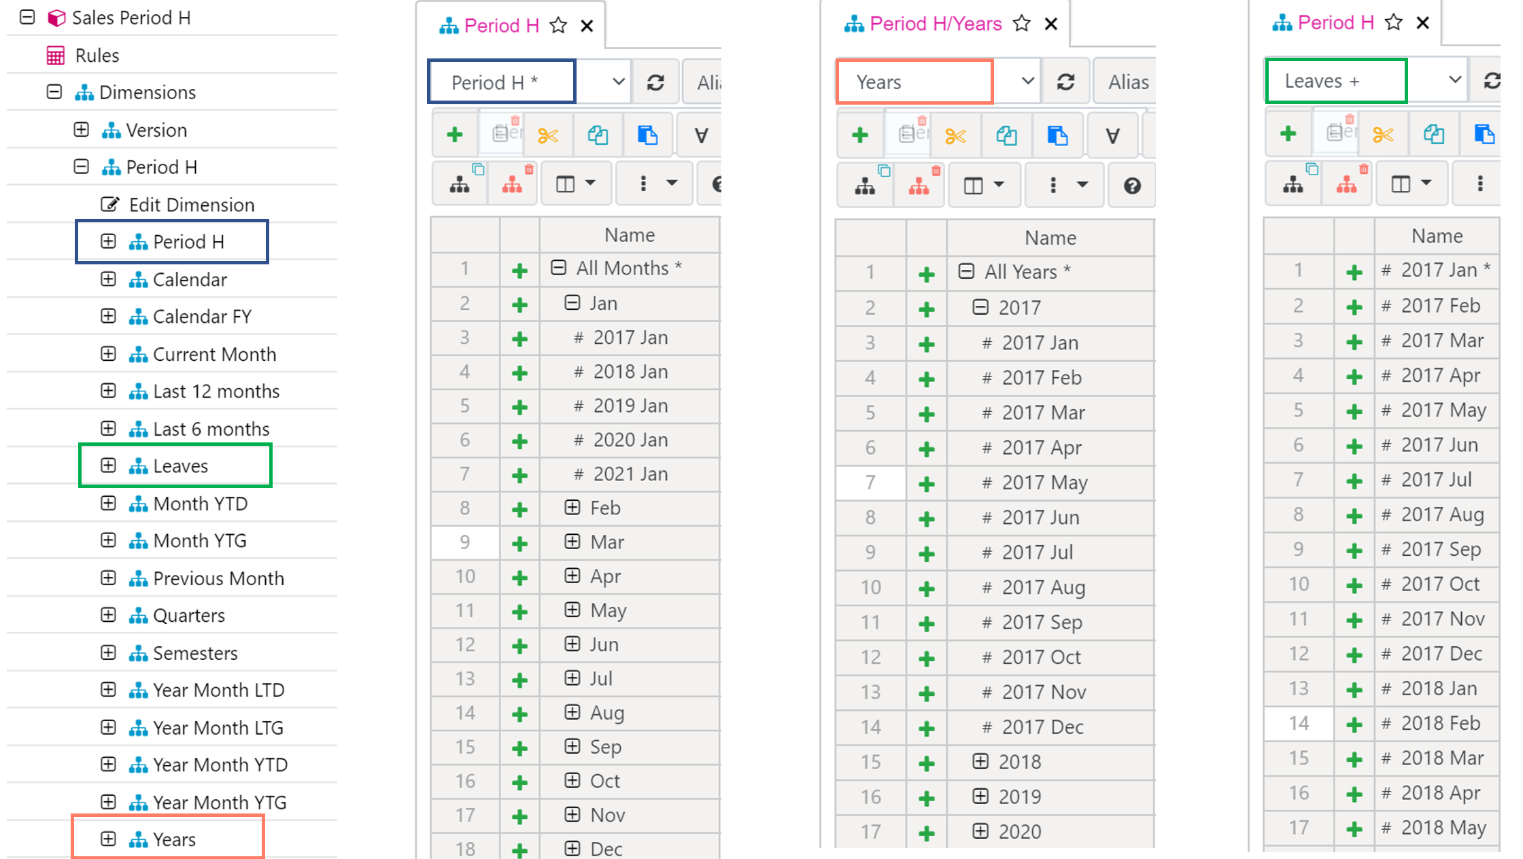Click the help question mark icon in the Period H/Years toolbar
1523x859 pixels.
click(1132, 186)
